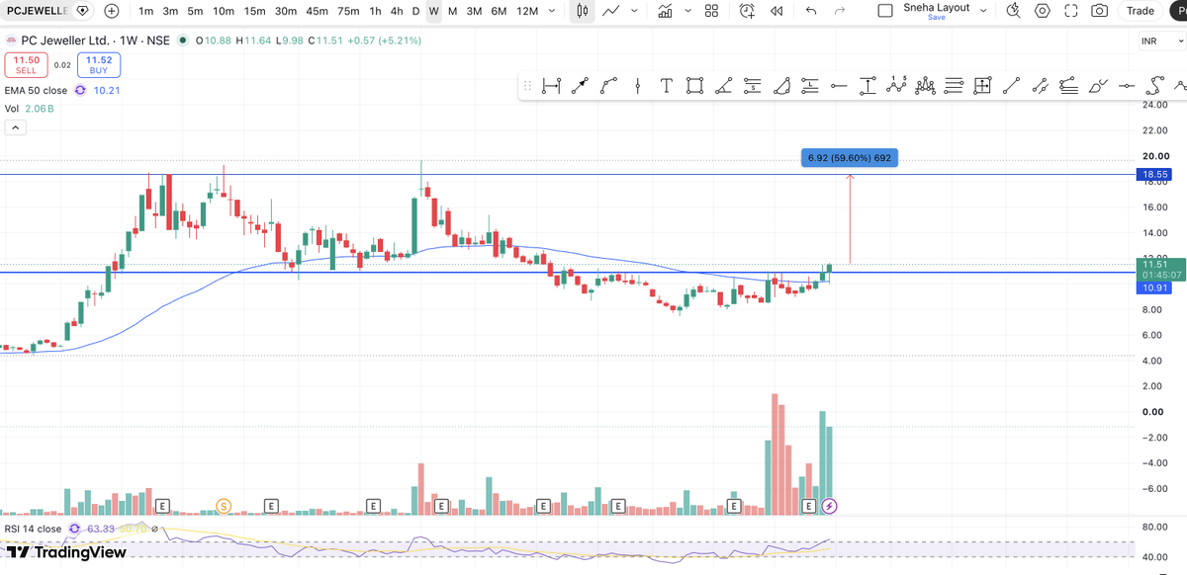1187x575 pixels.
Task: Click the 11.50 SELL button
Action: pos(26,65)
